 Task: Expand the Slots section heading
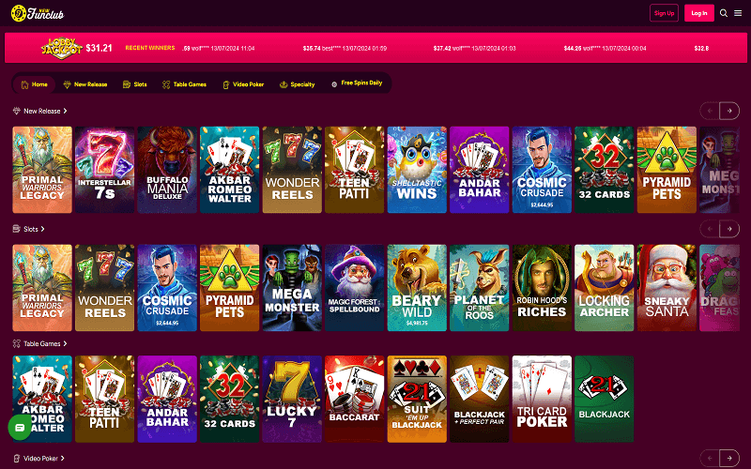click(x=29, y=229)
